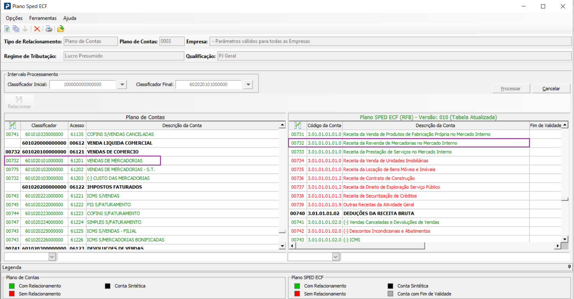Image resolution: width=574 pixels, height=299 pixels.
Task: Click the Relacionar link icon button
Action: (x=19, y=102)
